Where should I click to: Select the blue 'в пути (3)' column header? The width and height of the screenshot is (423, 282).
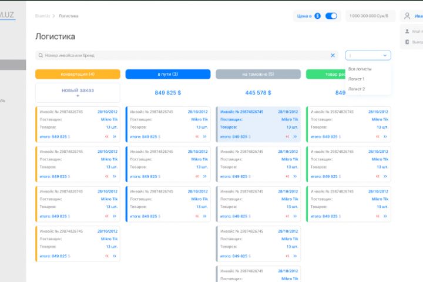(x=168, y=74)
